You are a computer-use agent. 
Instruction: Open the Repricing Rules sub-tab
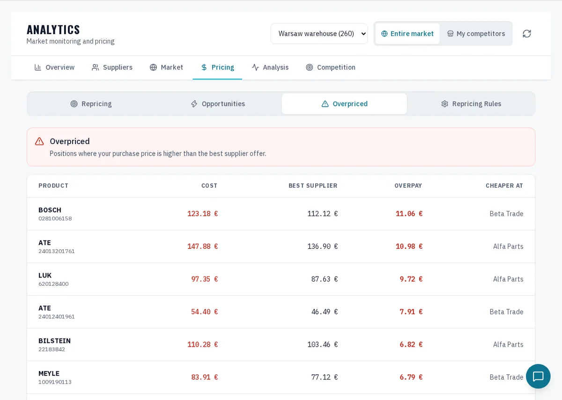tap(471, 104)
